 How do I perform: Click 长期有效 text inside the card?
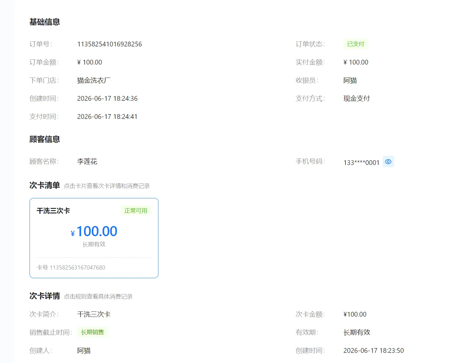[x=94, y=244]
